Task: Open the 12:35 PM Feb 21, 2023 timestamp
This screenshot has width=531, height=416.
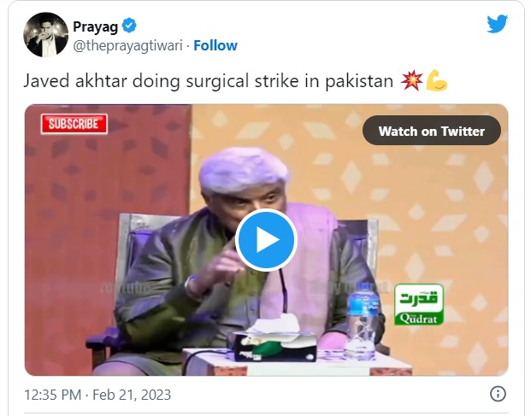Action: click(97, 394)
